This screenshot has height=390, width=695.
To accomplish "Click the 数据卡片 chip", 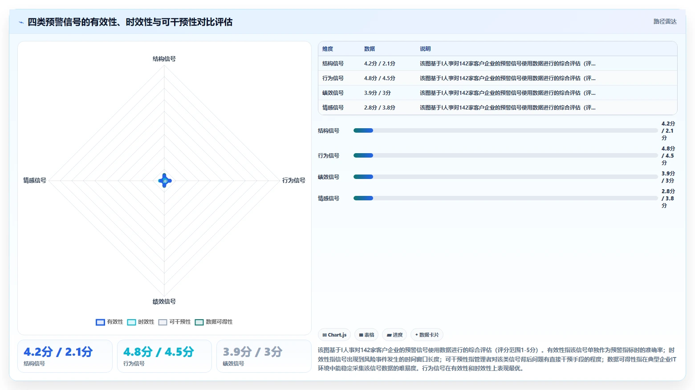I will click(427, 335).
